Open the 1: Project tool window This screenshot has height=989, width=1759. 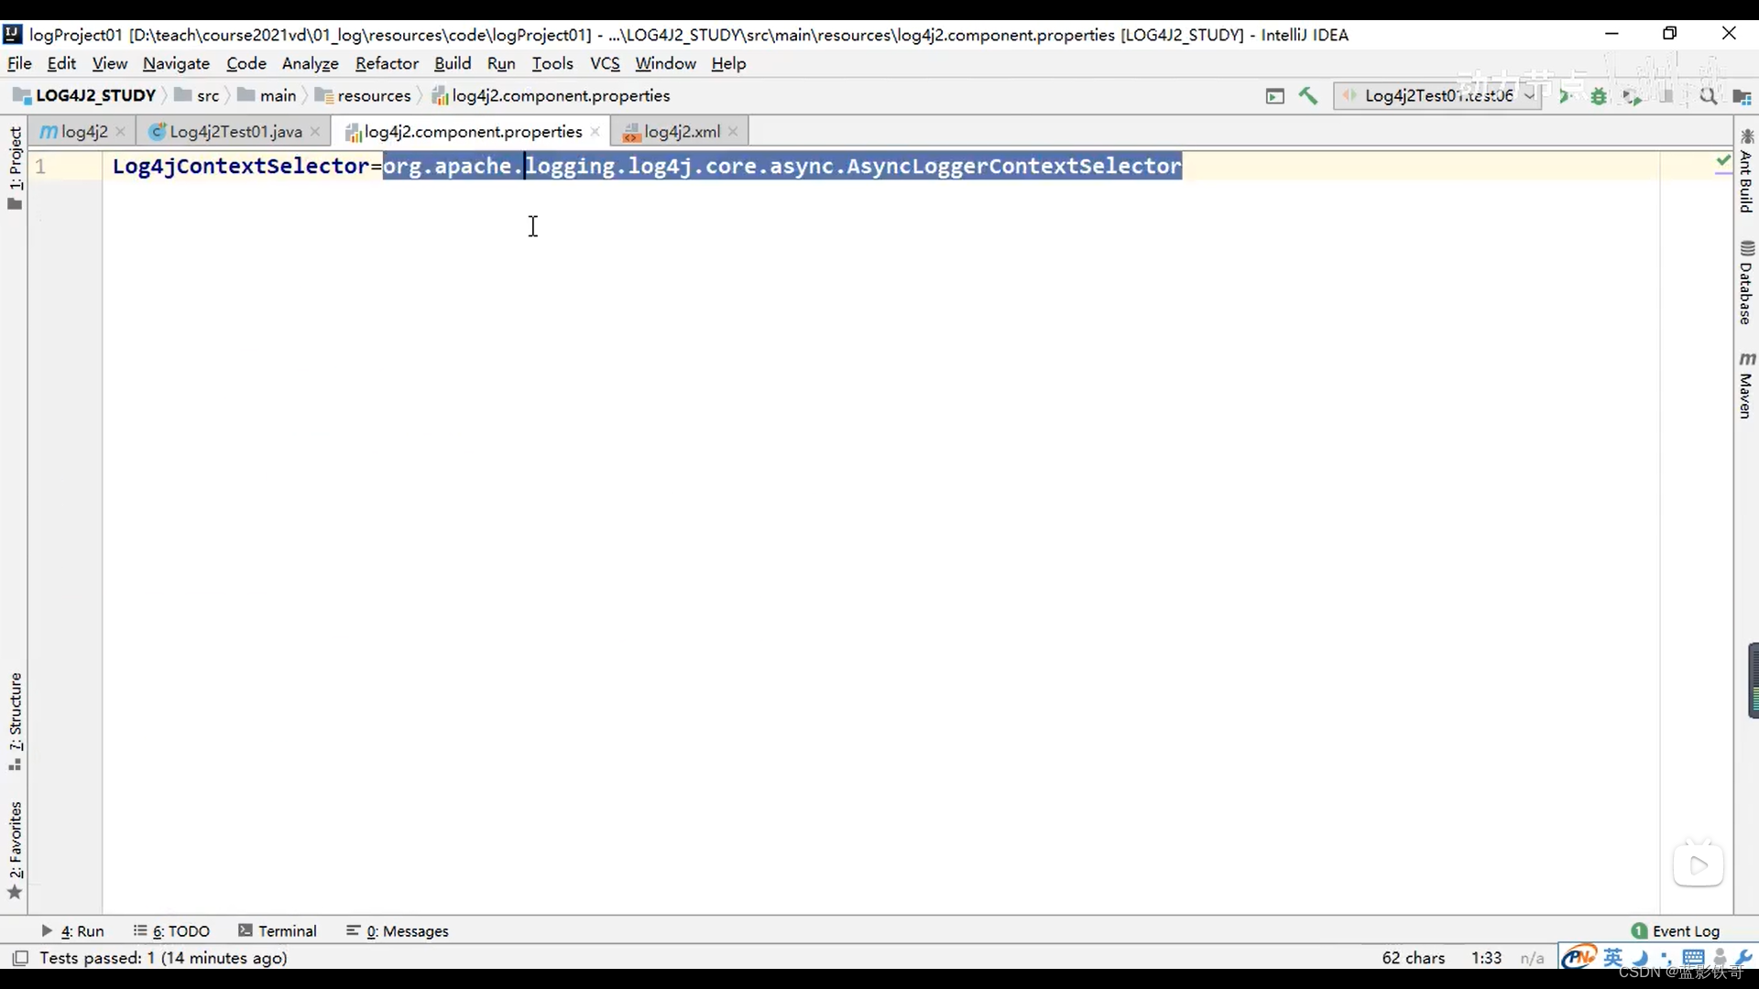coord(15,168)
